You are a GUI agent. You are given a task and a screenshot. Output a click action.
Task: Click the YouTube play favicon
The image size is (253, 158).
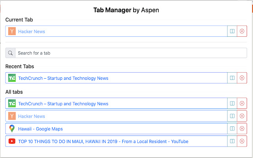pyautogui.click(x=12, y=141)
